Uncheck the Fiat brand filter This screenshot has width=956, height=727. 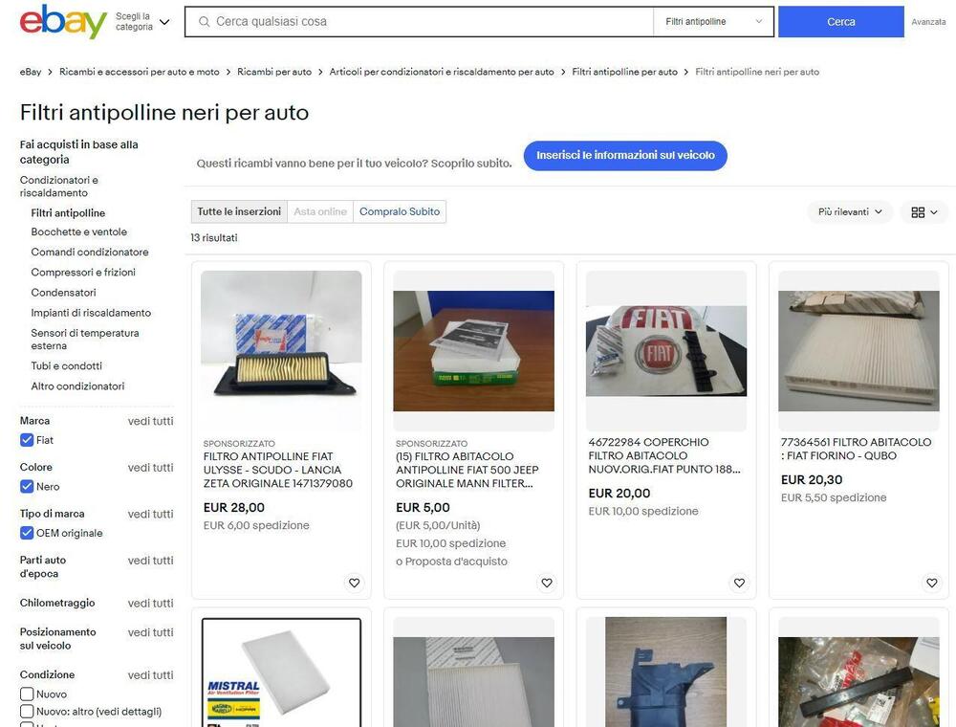(x=27, y=440)
